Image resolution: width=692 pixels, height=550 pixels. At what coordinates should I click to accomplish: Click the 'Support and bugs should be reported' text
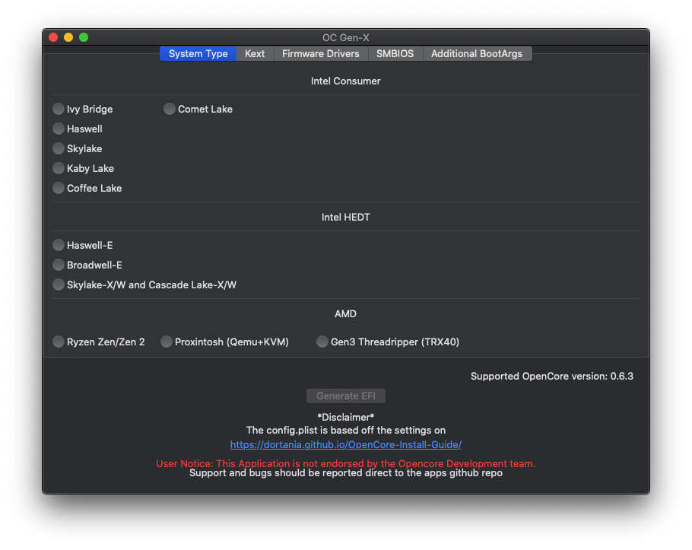tap(345, 473)
